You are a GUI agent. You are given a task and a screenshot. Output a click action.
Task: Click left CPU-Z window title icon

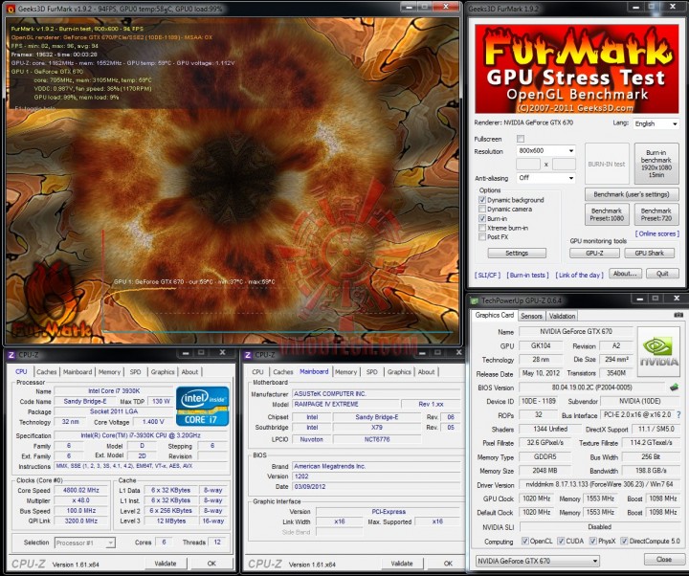pyautogui.click(x=11, y=355)
